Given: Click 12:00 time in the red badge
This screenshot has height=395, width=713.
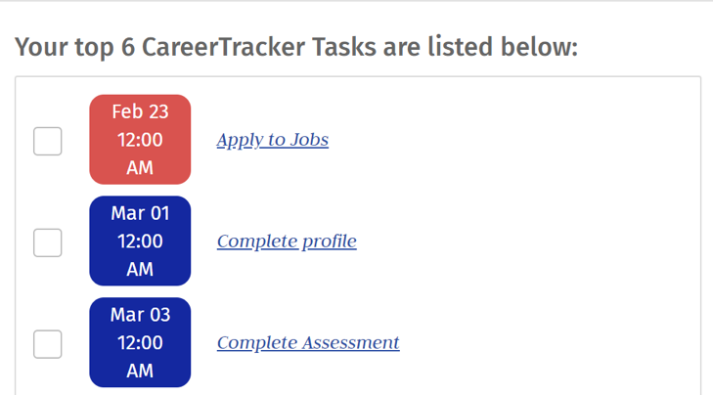Looking at the screenshot, I should pyautogui.click(x=140, y=140).
